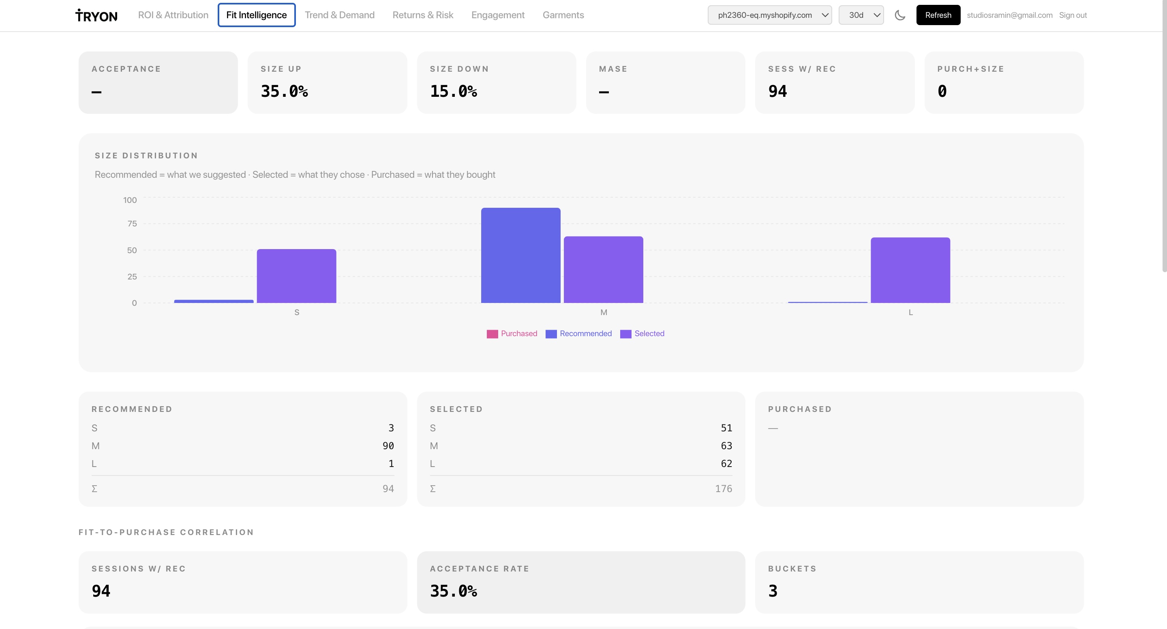This screenshot has width=1167, height=629.
Task: Click the Buckets 3 card
Action: (919, 582)
